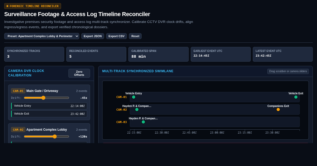The image size is (317, 166).
Task: Click the CAM-01 drift value -45s
Action: pyautogui.click(x=84, y=98)
